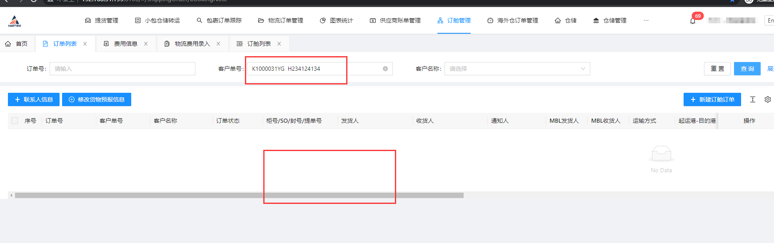774x243 pixels.
Task: Close the 物流费用录入 tab
Action: (218, 44)
